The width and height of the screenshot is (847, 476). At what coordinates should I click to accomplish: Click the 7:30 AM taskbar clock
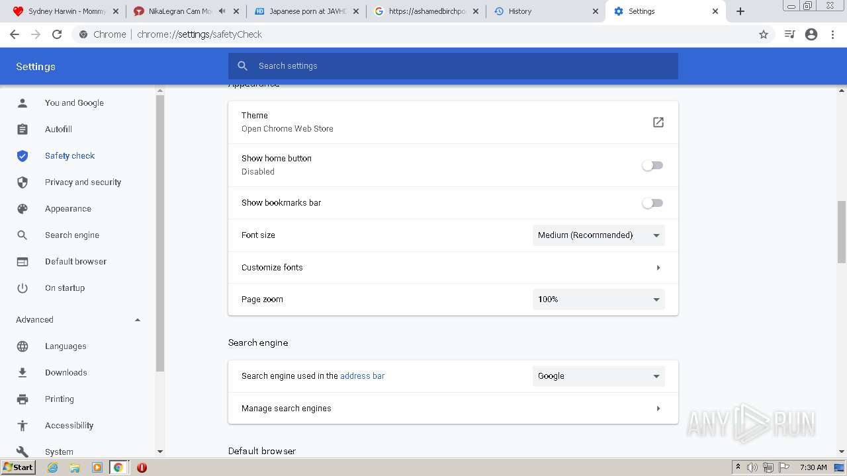tap(813, 467)
